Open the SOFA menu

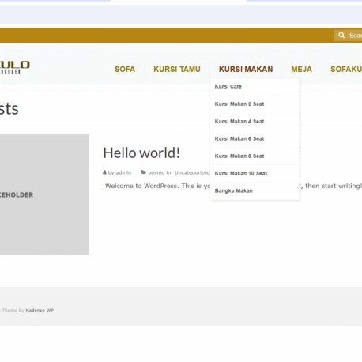tap(125, 70)
